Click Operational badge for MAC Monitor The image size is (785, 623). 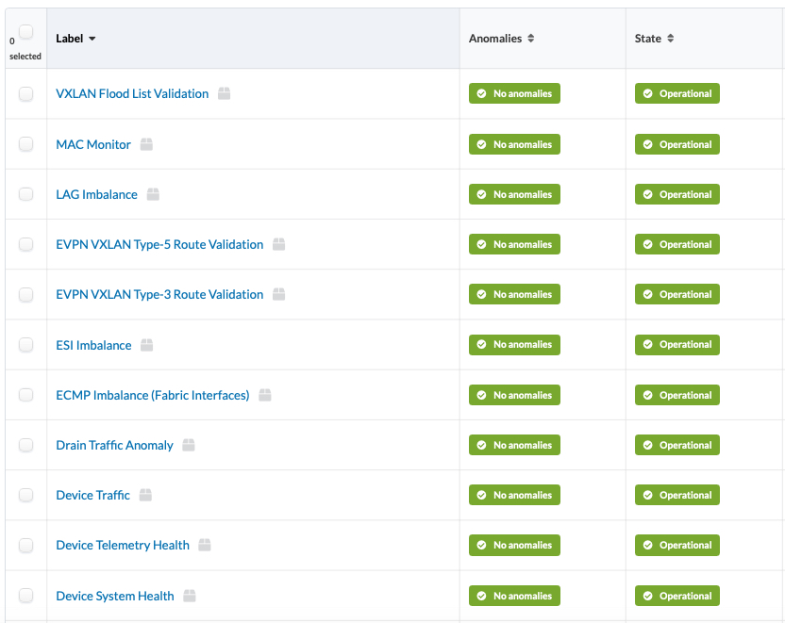coord(676,144)
